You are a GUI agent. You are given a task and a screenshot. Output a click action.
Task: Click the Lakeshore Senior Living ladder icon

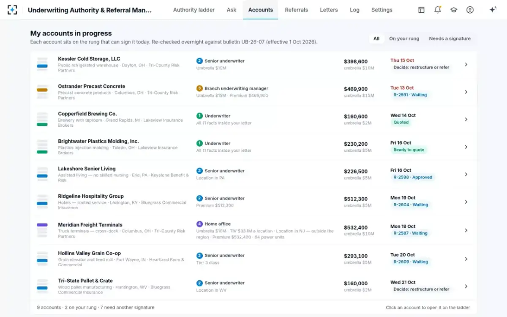[x=42, y=175]
